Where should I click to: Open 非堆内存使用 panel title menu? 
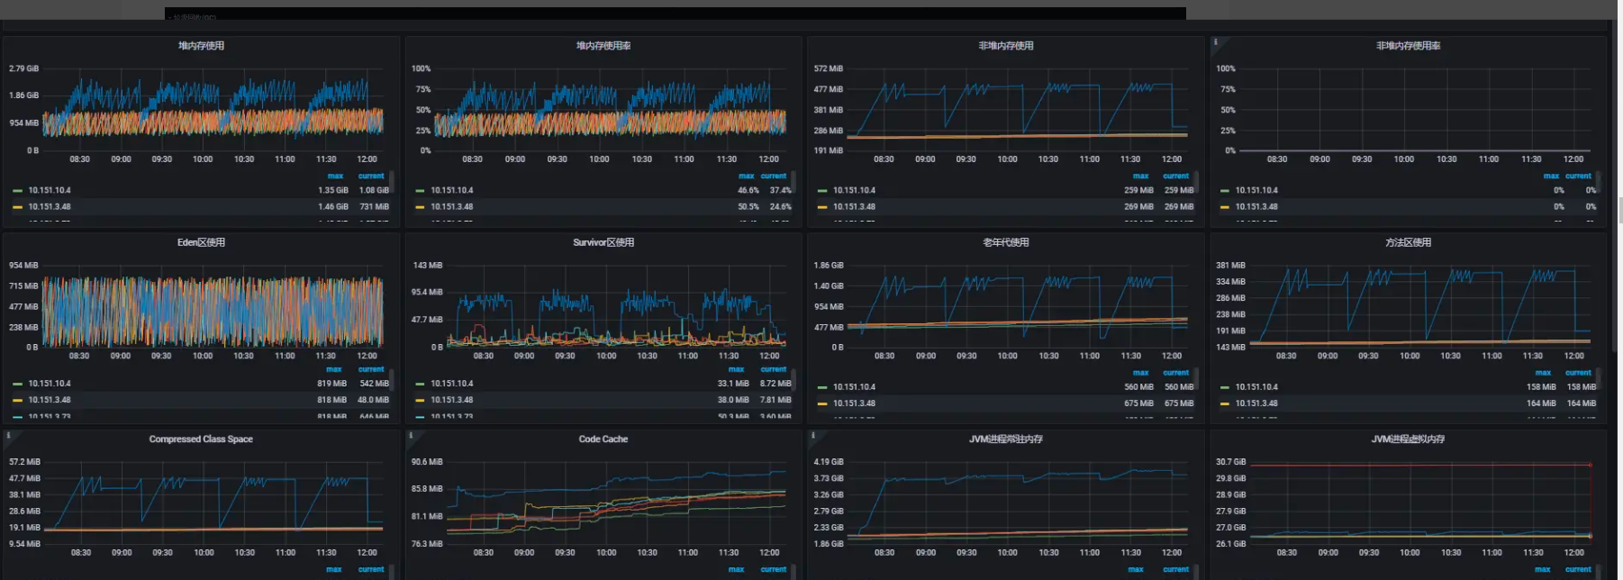click(x=1006, y=46)
